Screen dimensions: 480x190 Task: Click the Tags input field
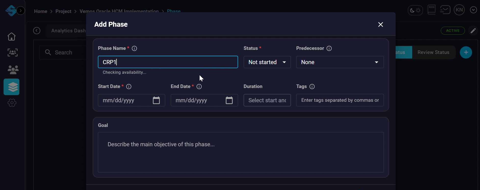pos(340,100)
